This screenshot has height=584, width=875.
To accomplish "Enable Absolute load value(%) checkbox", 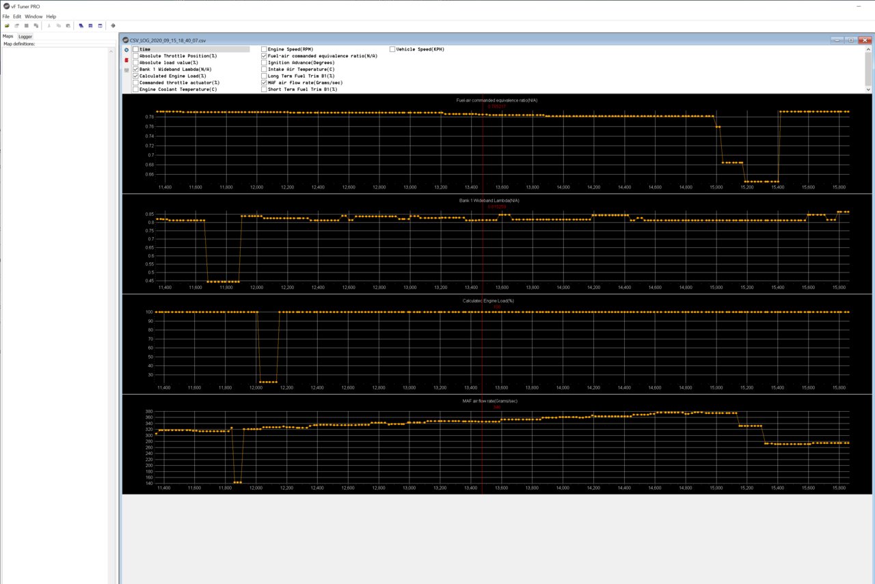I will point(135,63).
